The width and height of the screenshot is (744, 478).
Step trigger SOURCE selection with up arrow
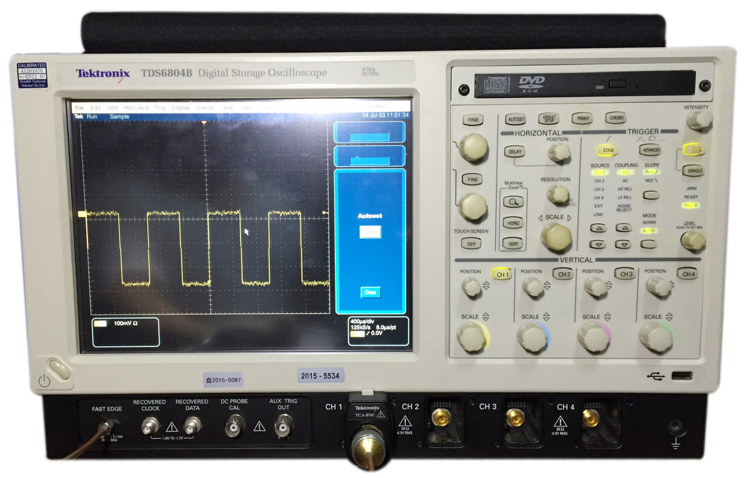[598, 228]
